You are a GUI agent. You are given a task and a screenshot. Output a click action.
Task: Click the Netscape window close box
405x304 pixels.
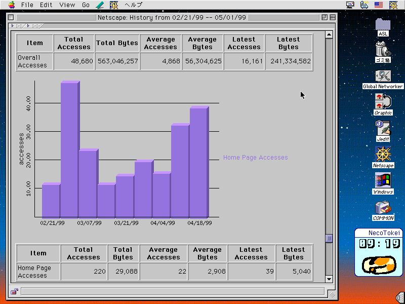(x=11, y=17)
